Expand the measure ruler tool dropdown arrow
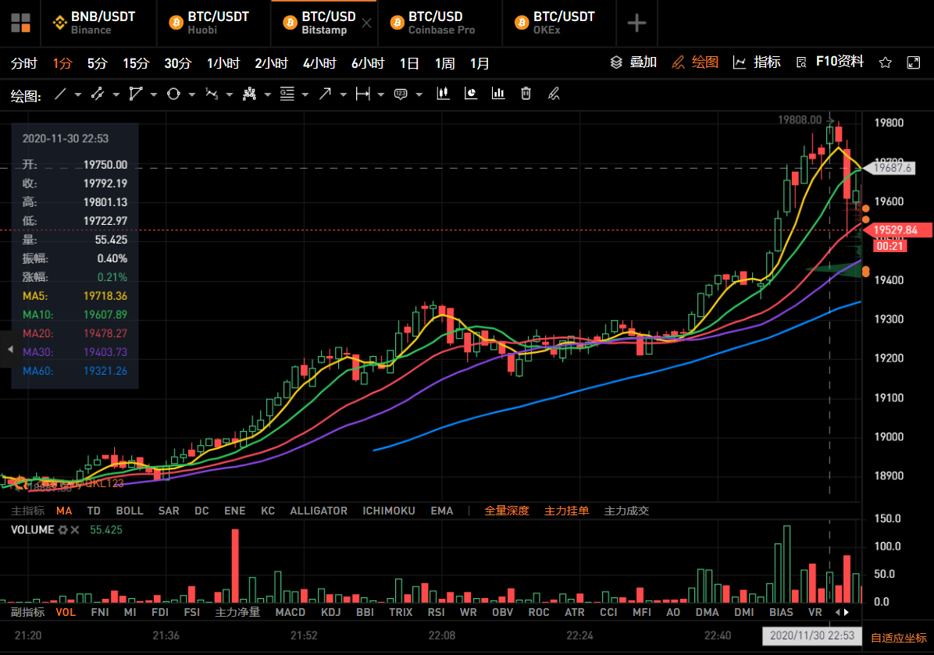Screen dimensions: 934x655 (x=381, y=95)
